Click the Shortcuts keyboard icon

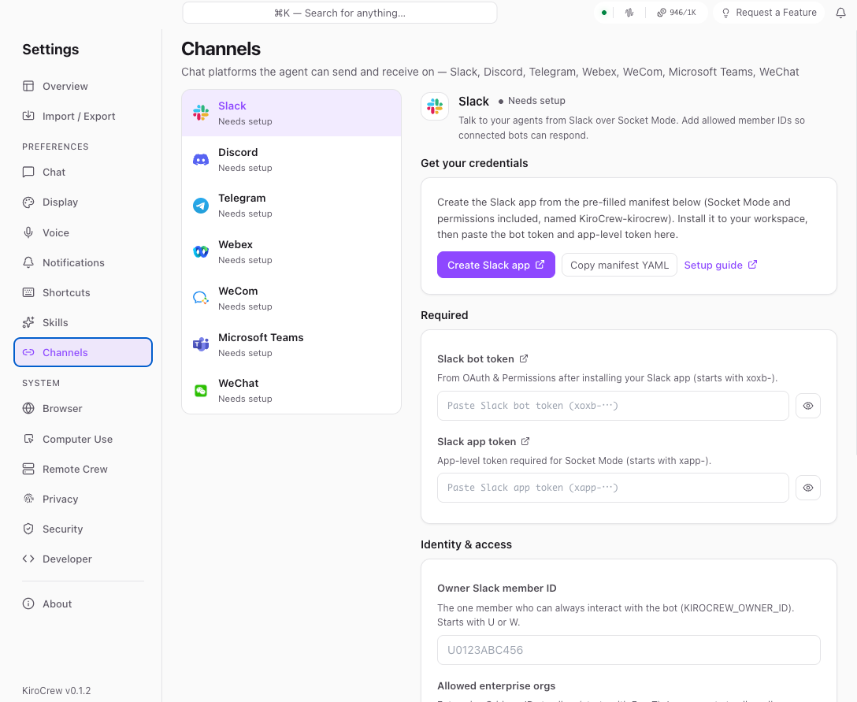[28, 292]
